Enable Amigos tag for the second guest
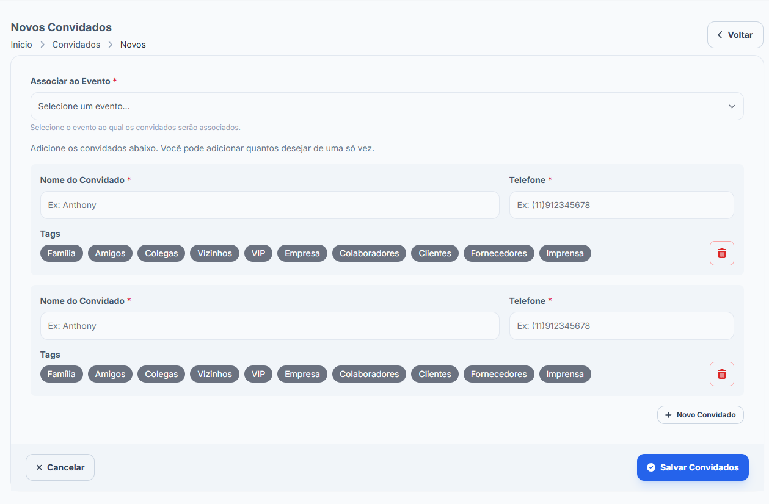Screen dimensions: 769x504 110,374
